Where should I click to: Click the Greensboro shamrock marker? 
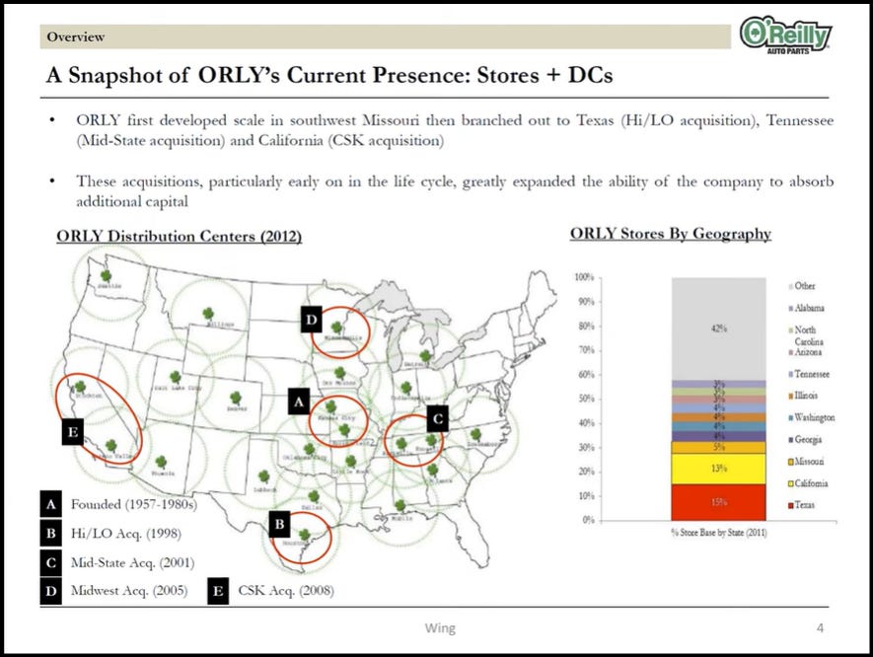475,434
